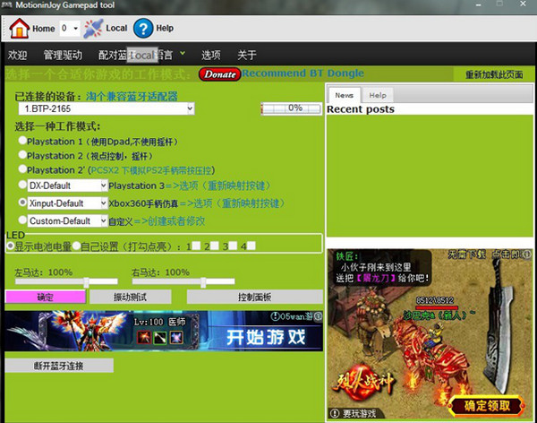Click the 重新加载此页面 reload button
This screenshot has width=537, height=423.
[x=494, y=74]
